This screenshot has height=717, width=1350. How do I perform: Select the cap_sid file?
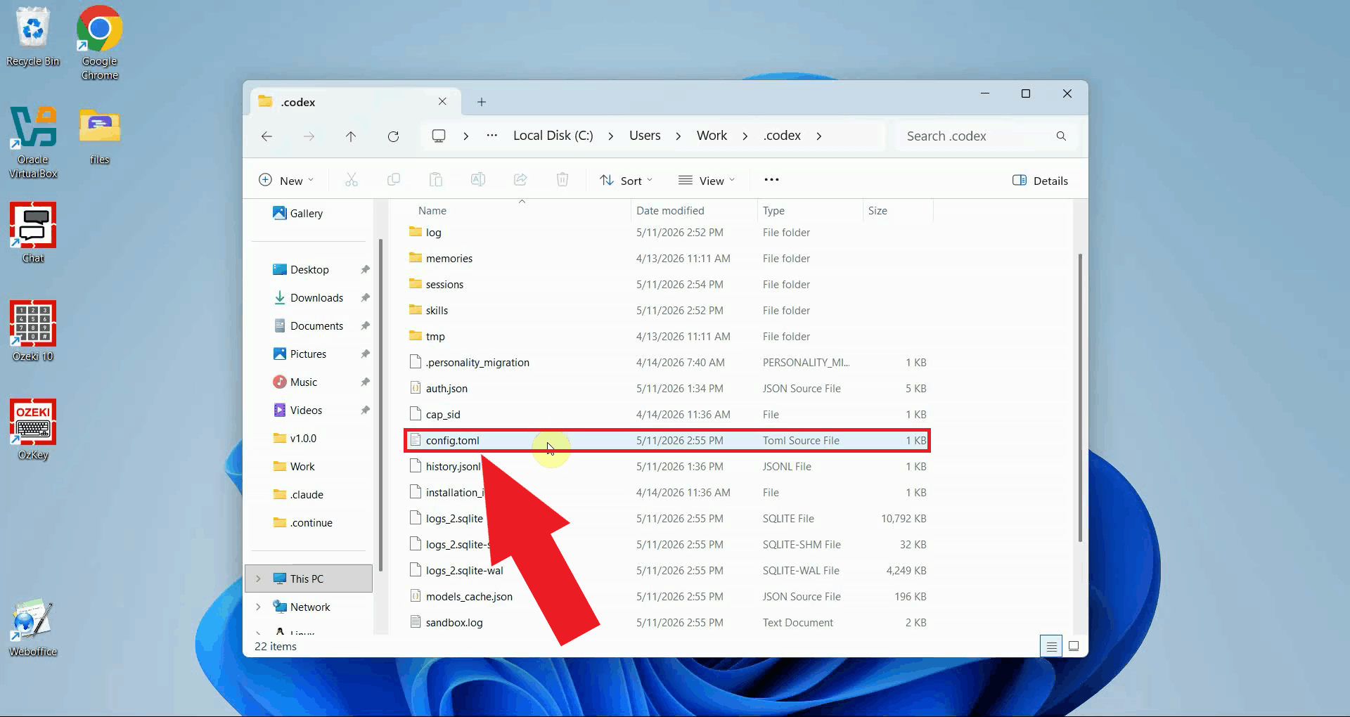click(667, 414)
